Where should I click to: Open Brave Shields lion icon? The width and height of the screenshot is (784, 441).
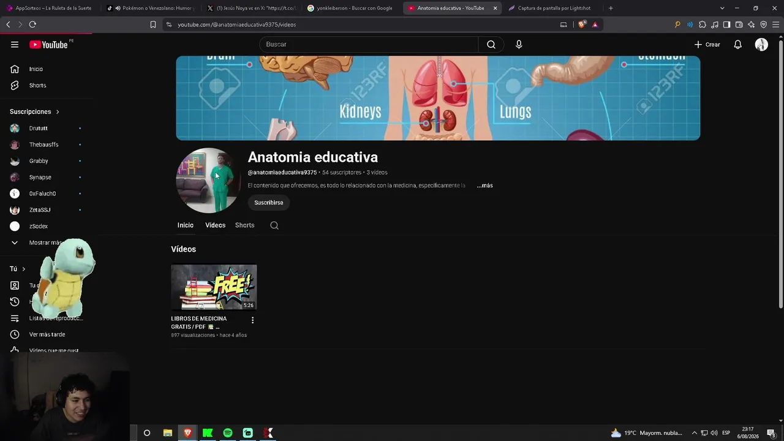[x=582, y=24]
